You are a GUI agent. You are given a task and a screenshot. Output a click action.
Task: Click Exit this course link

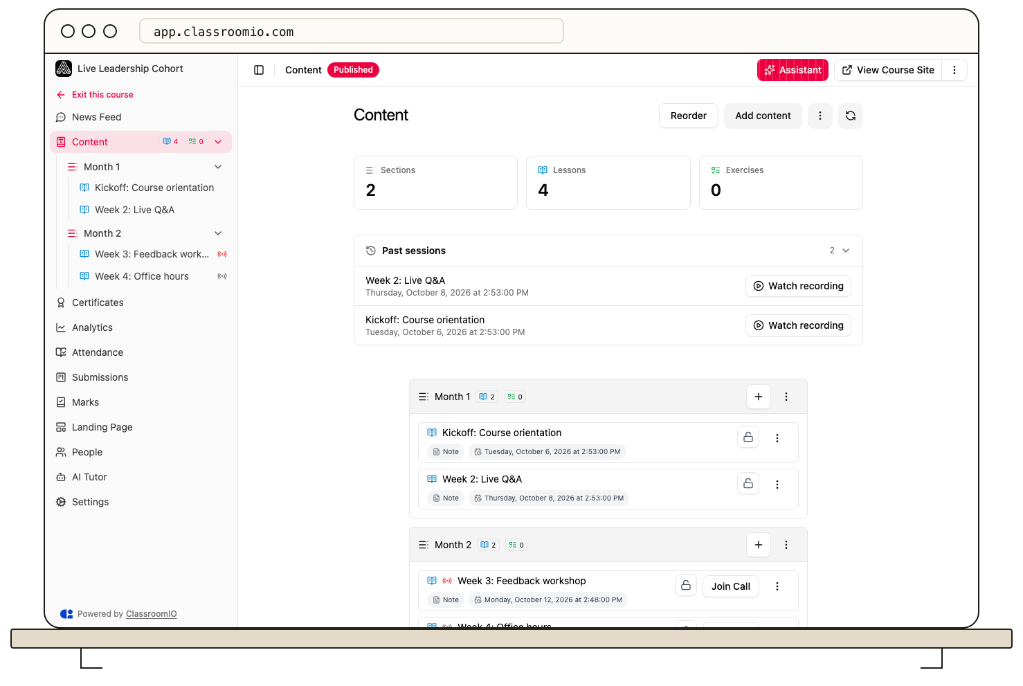pos(95,95)
